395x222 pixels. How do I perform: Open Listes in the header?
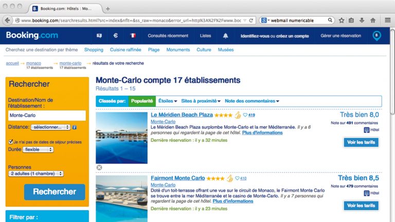[x=205, y=36]
